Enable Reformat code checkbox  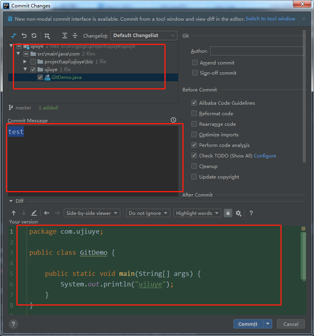pyautogui.click(x=194, y=113)
